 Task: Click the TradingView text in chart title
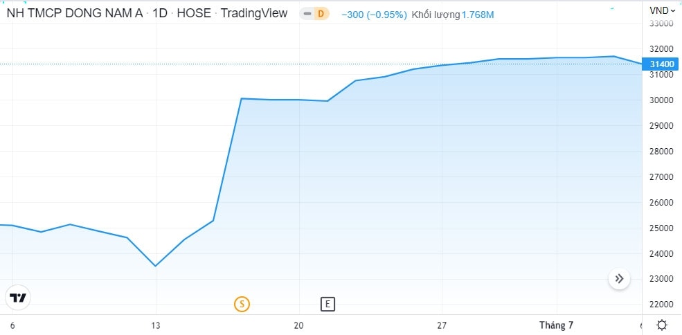pyautogui.click(x=254, y=13)
